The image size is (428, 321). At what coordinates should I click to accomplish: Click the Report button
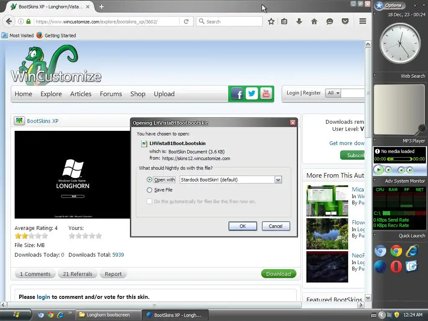pos(113,274)
